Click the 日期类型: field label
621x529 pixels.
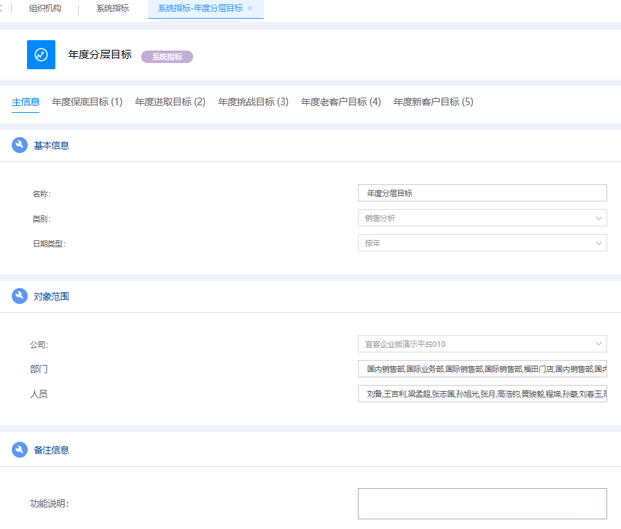tap(49, 244)
